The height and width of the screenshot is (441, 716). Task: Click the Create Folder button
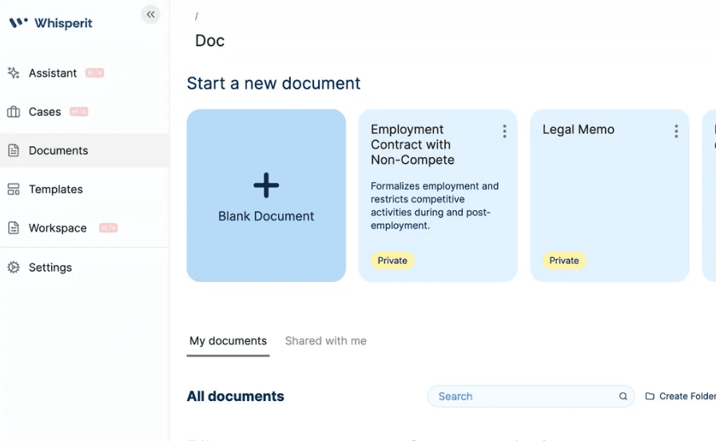[x=680, y=396]
